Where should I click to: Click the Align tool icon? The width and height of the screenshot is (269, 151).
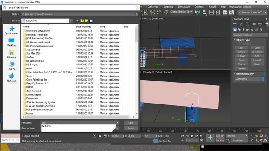(x=204, y=12)
